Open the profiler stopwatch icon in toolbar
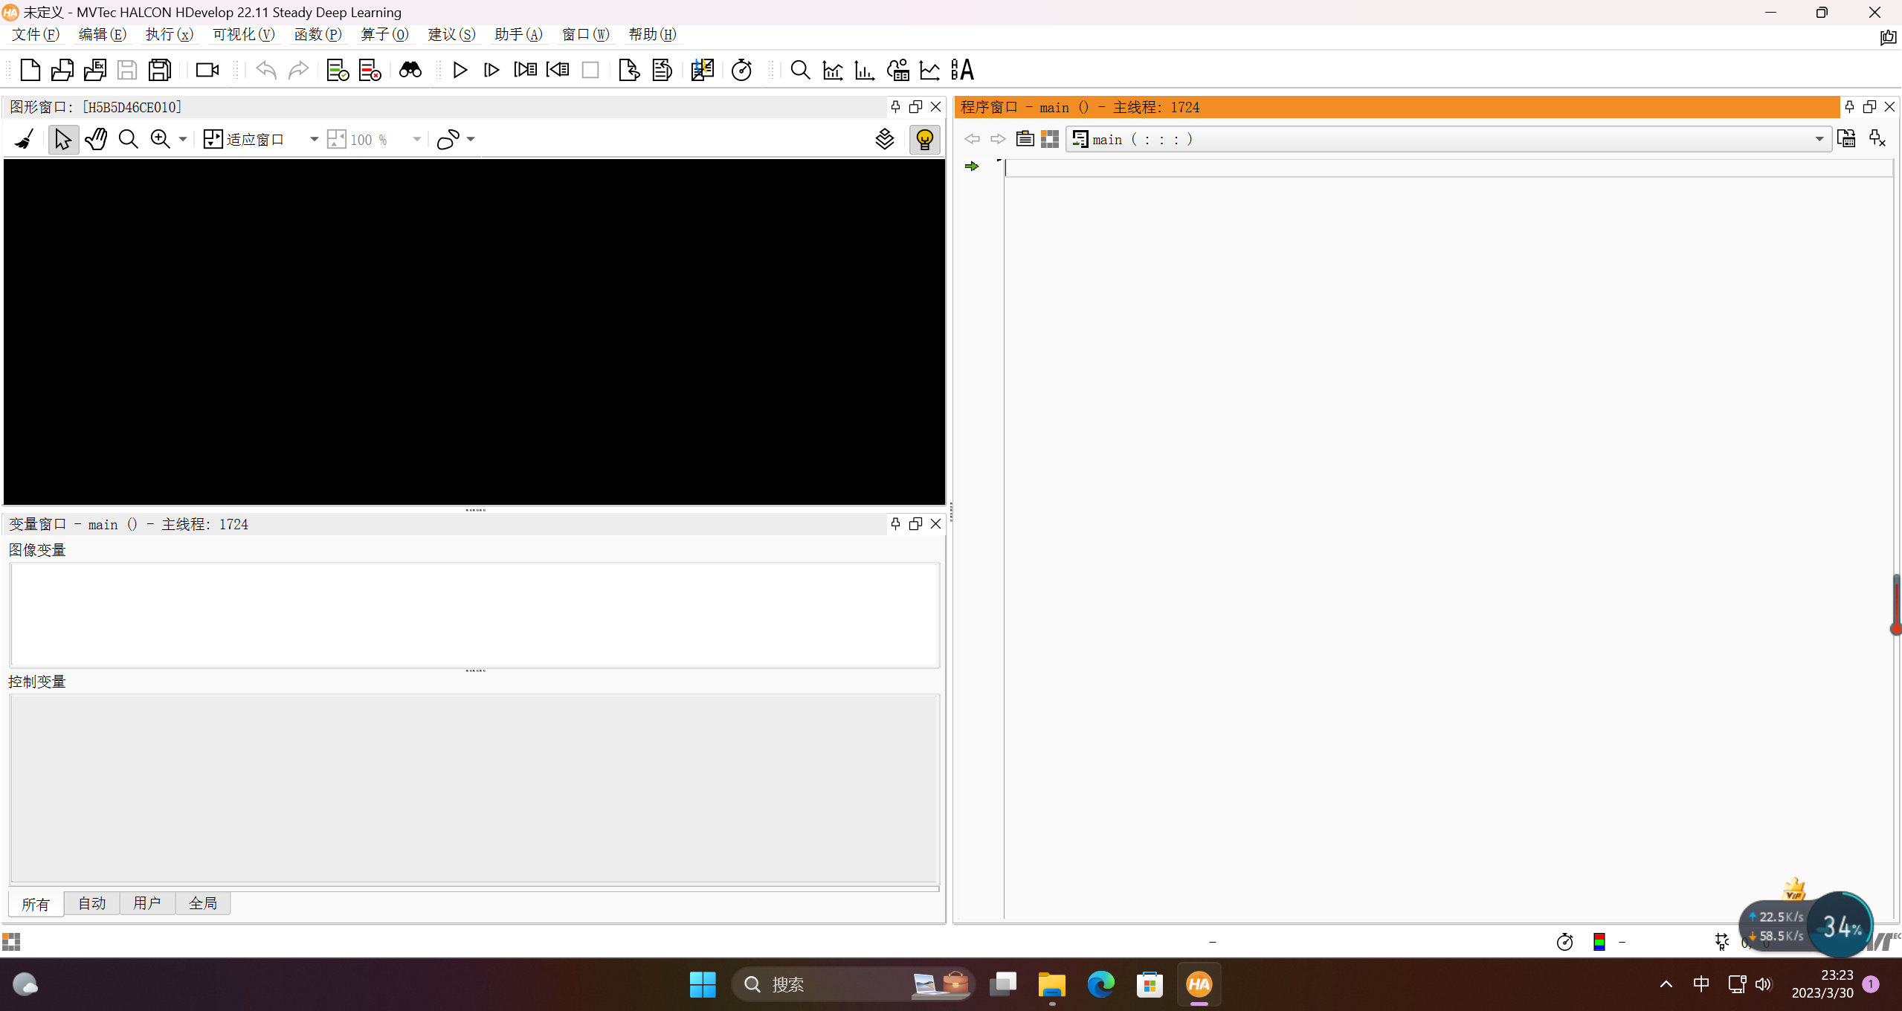1902x1011 pixels. pos(741,70)
